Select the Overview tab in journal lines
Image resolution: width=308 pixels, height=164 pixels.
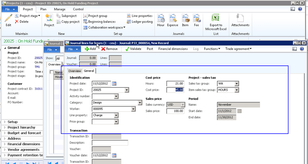coord(75,71)
